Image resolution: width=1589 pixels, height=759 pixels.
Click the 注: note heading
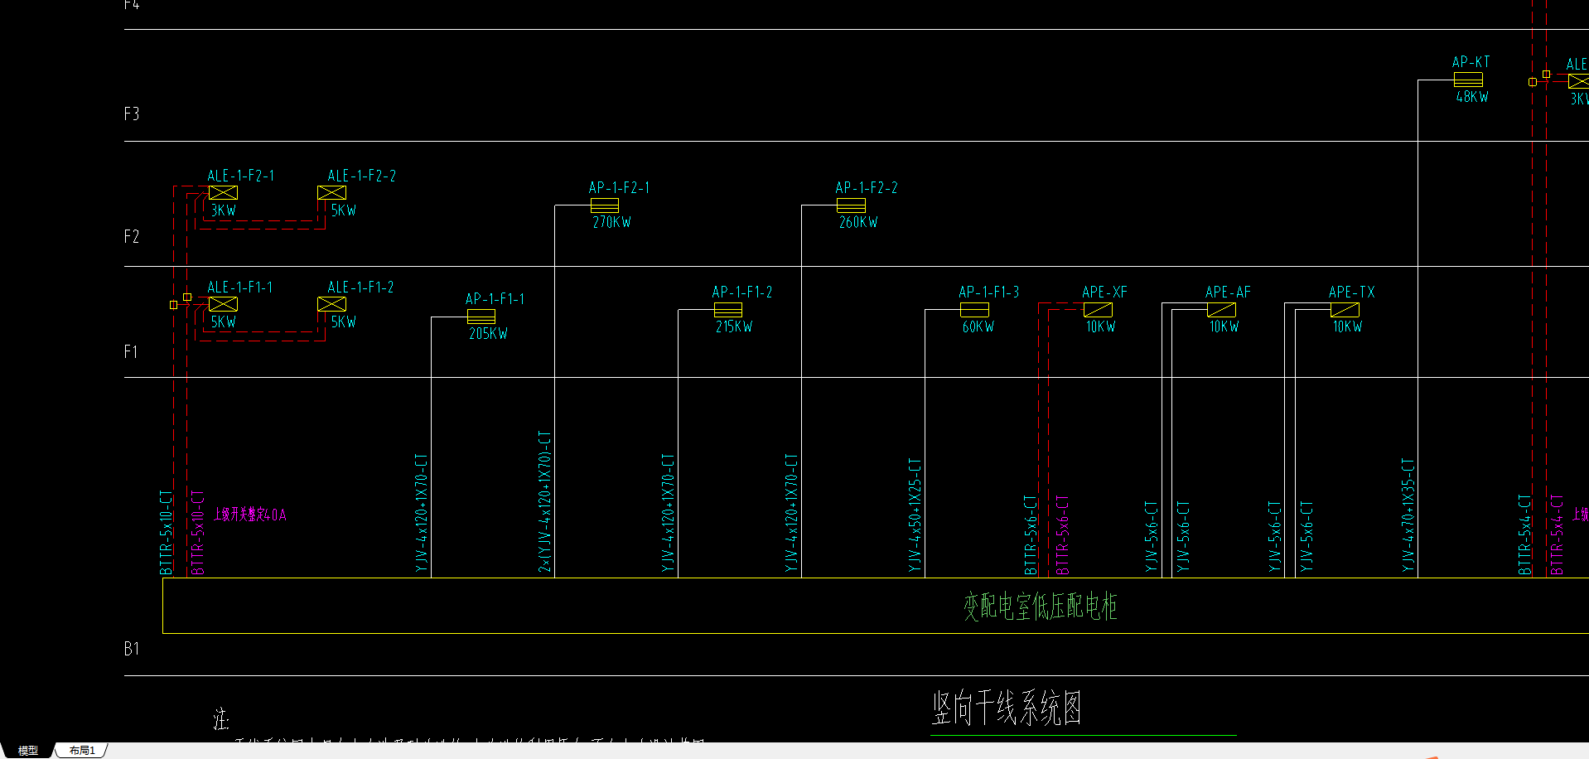pos(220,718)
